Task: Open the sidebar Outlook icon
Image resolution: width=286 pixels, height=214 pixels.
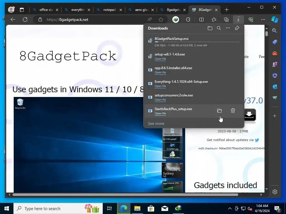Action: (275, 87)
